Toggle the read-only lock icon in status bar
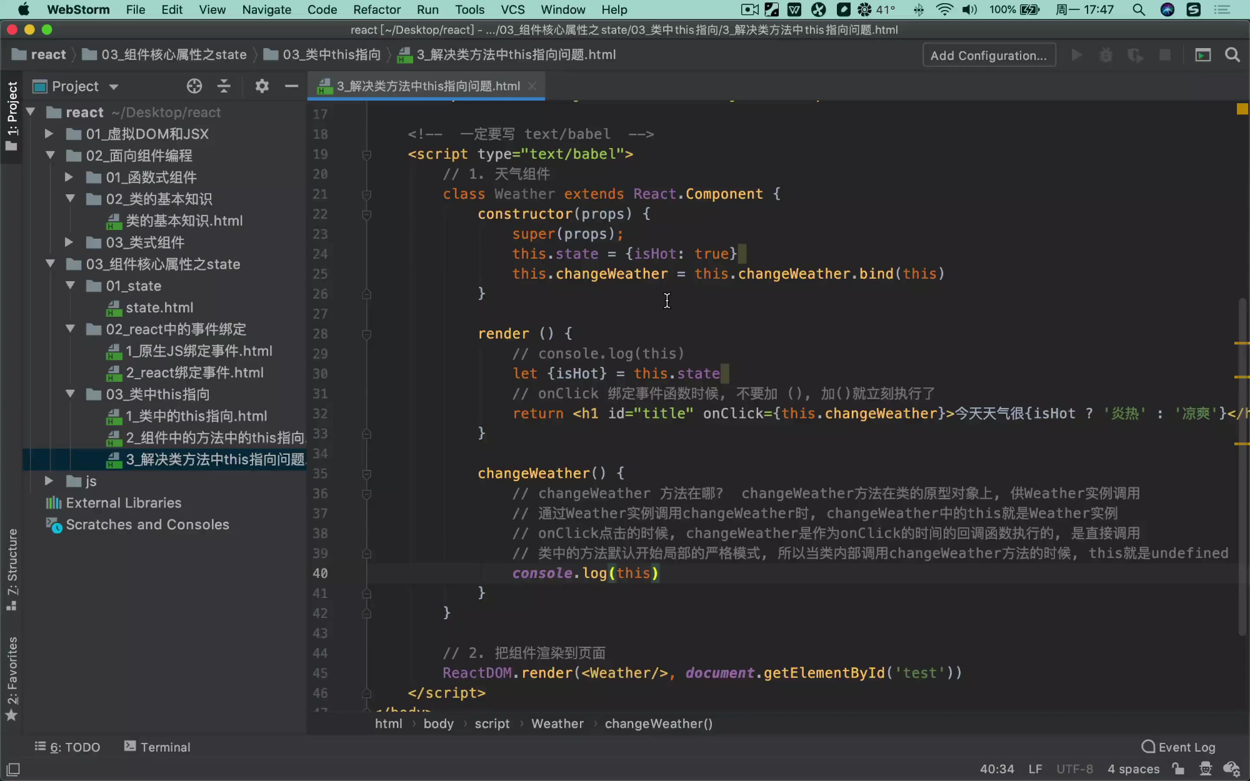This screenshot has height=781, width=1250. (x=1178, y=769)
